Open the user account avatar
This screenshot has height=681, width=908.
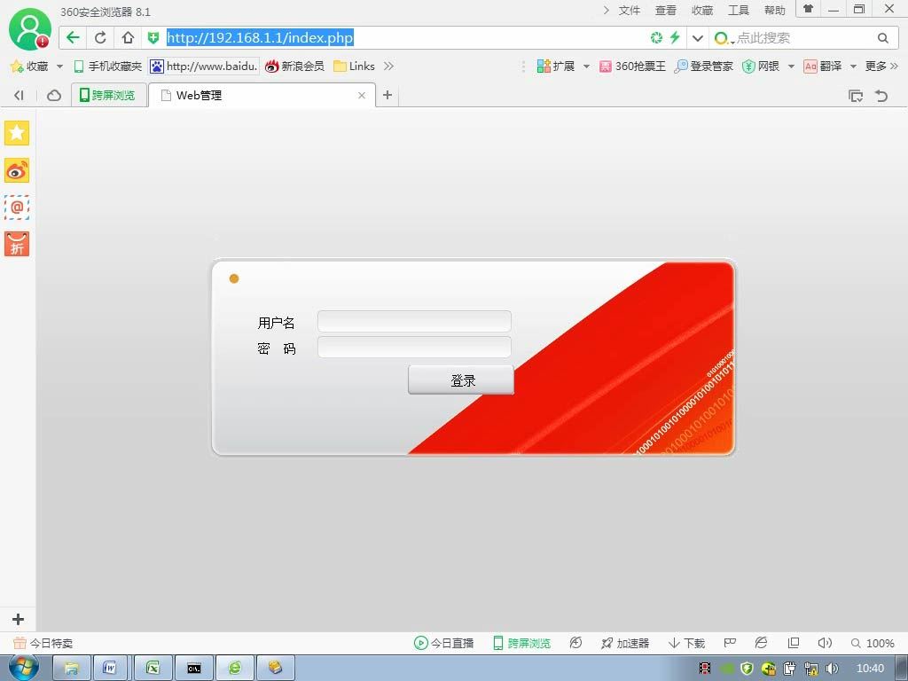pos(29,30)
